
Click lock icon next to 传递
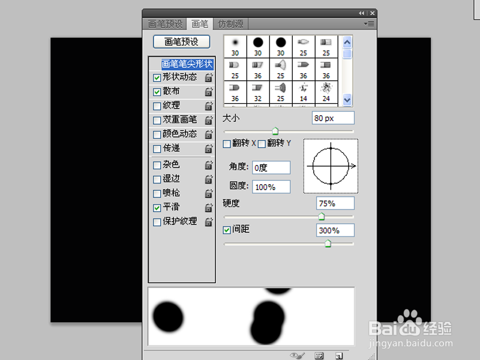pos(209,148)
